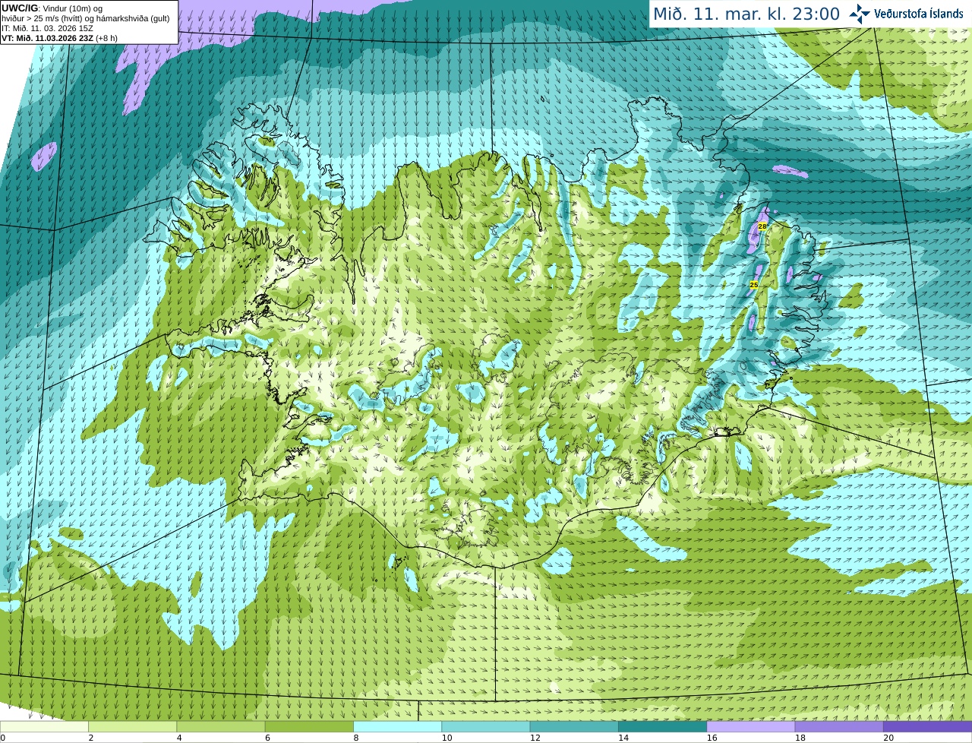
Task: Pick the 12–14 m/s teal swatch
Action: point(574,727)
